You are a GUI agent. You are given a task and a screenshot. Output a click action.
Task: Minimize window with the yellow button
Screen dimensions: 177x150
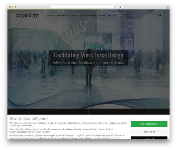click(x=13, y=7)
